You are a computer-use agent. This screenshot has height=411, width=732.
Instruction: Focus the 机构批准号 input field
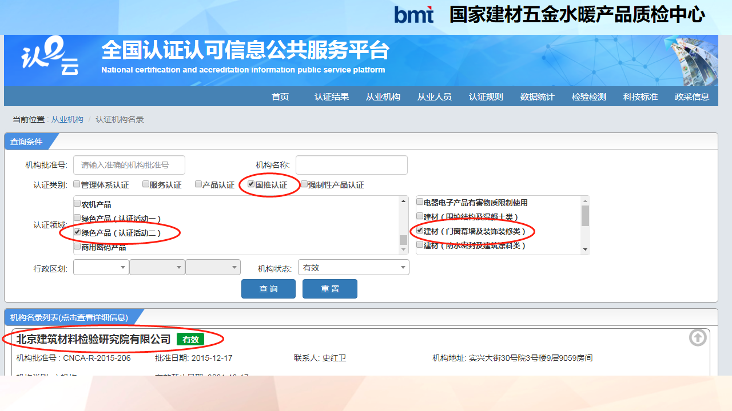129,165
